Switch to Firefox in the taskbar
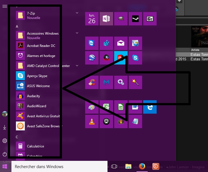 [142, 166]
